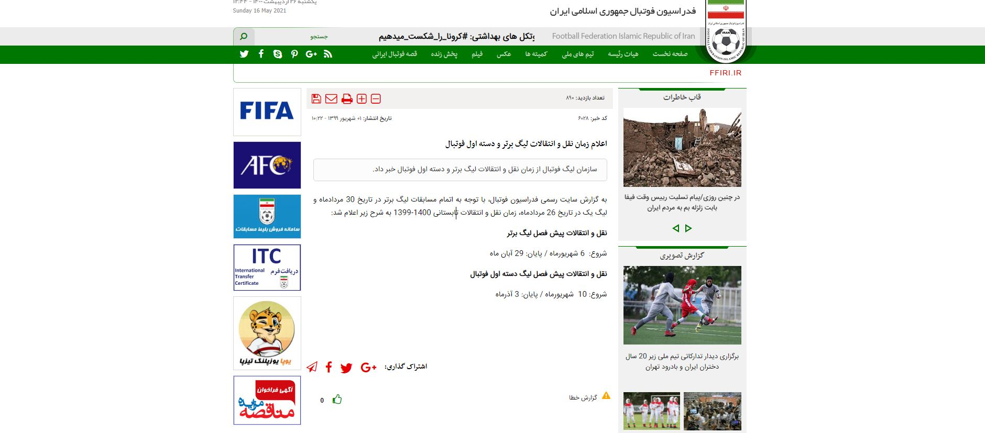Open the Google Plus icon in navbar
The height and width of the screenshot is (433, 985).
311,54
